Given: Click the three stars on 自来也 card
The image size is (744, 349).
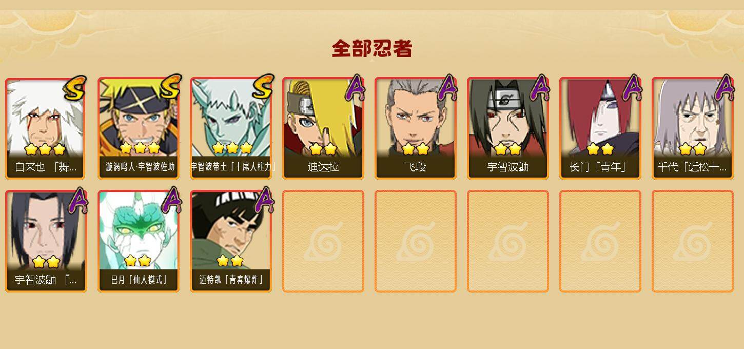Looking at the screenshot, I should pyautogui.click(x=45, y=149).
